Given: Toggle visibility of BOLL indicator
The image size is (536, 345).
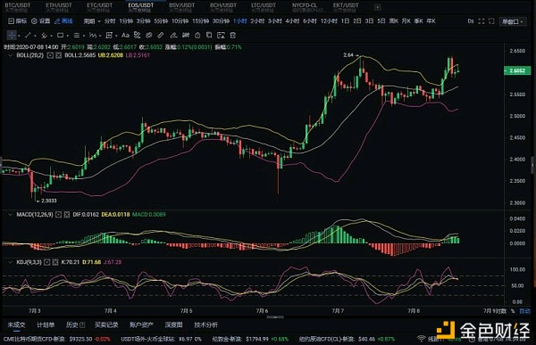Looking at the screenshot, I should [50, 55].
